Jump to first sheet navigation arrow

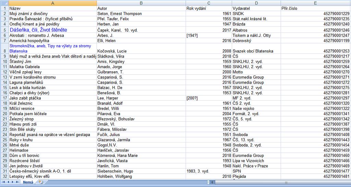[3, 182]
